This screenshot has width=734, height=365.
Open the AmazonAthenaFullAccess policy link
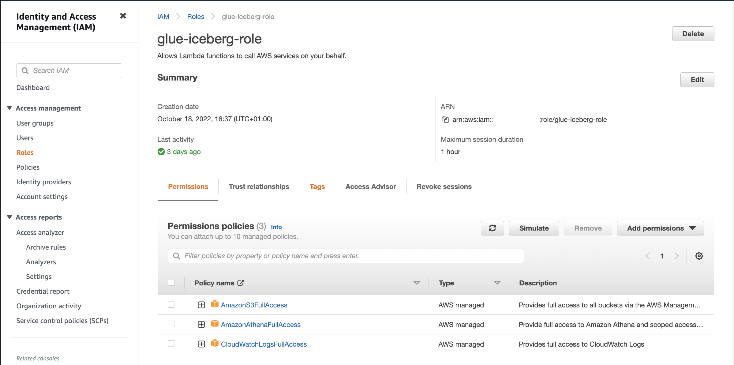(260, 325)
